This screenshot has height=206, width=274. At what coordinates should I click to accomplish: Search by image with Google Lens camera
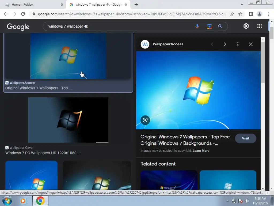coord(209,26)
